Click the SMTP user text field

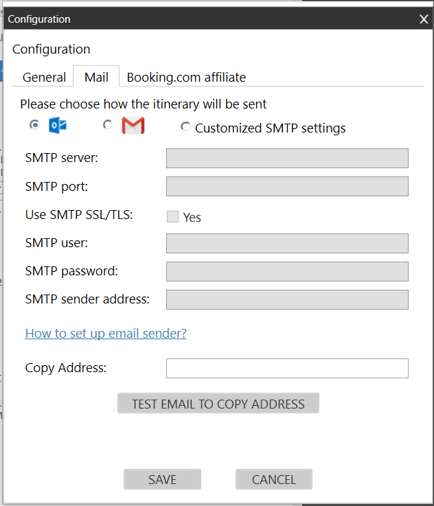coord(287,243)
